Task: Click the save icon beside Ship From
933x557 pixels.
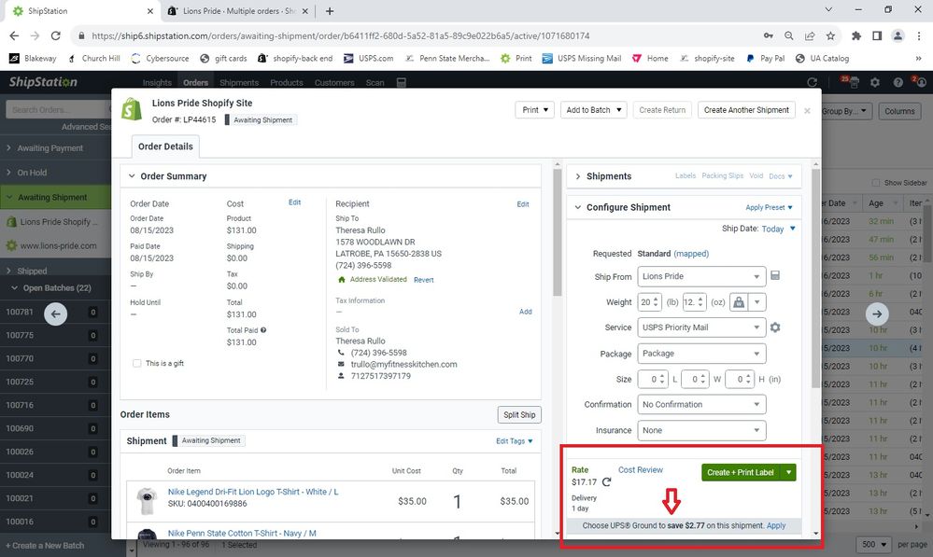Action: pos(775,276)
